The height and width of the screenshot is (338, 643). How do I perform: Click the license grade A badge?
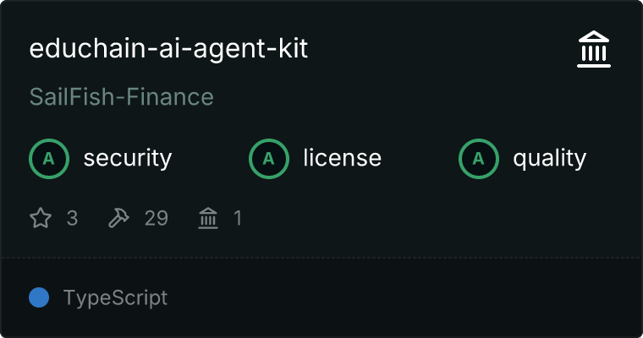tap(268, 158)
